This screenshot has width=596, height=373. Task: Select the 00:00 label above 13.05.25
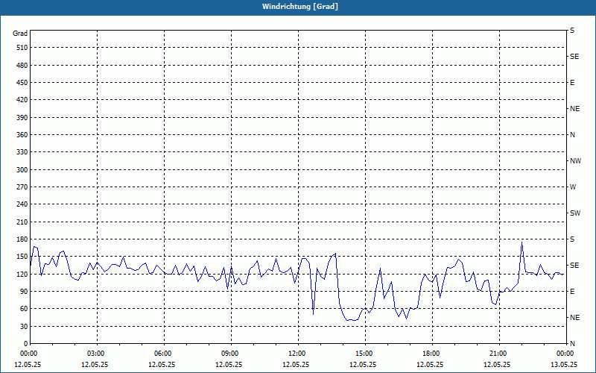click(x=566, y=354)
